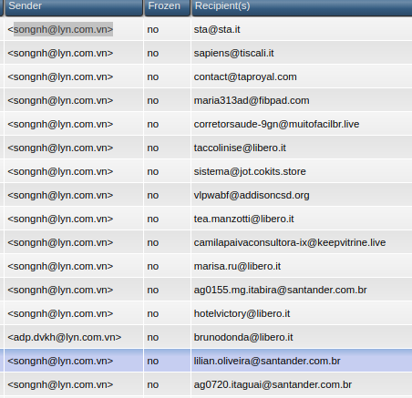This screenshot has width=412, height=398.
Task: Select recipient tea.manzotti@libero.it
Action: (x=244, y=219)
